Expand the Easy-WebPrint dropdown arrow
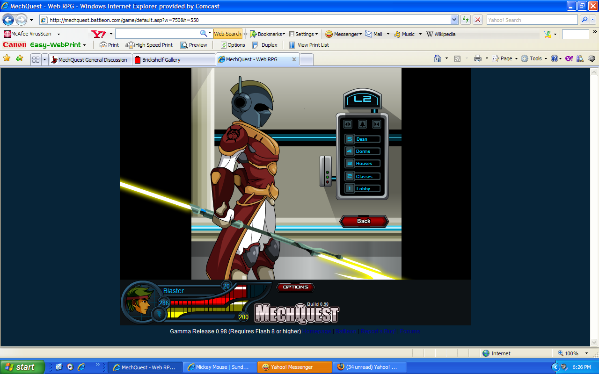This screenshot has width=599, height=374. (84, 45)
